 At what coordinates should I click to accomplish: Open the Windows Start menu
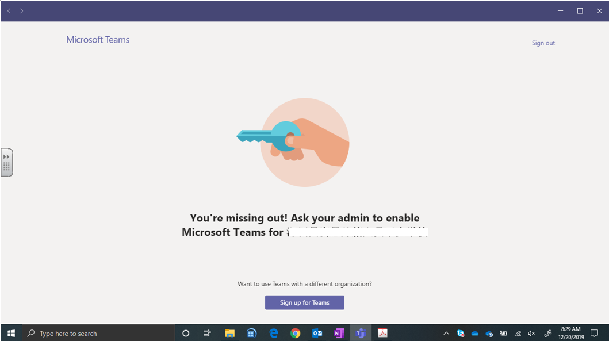point(11,333)
